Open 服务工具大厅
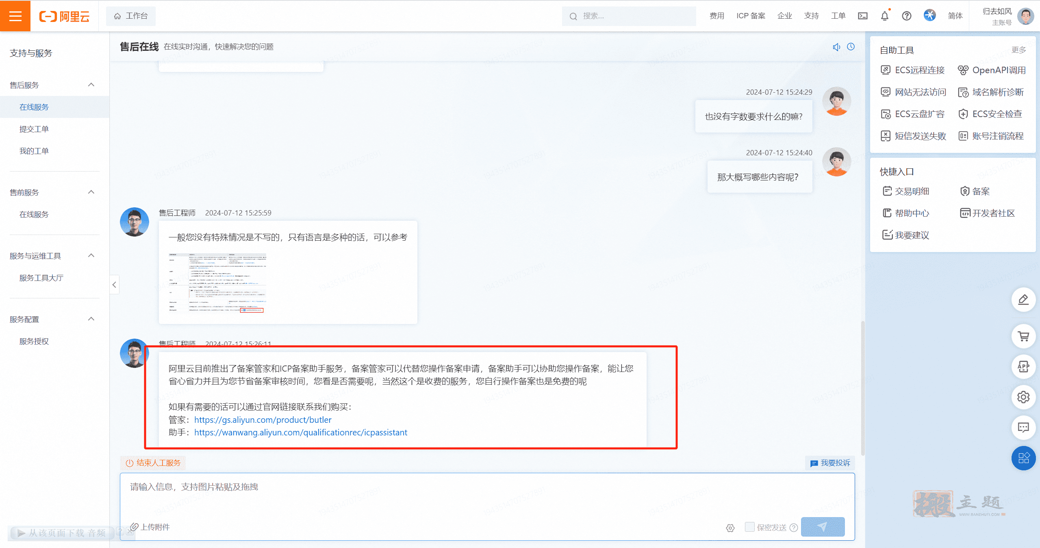This screenshot has height=548, width=1040. click(x=41, y=278)
